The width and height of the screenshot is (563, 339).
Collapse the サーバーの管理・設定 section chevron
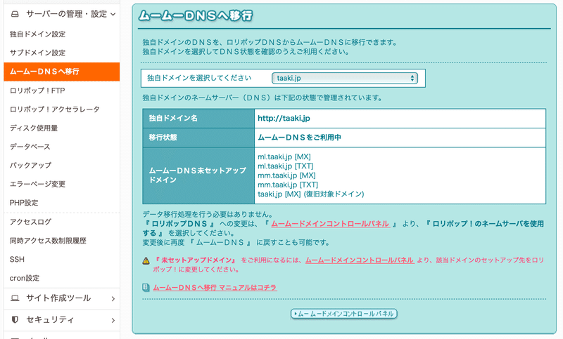113,14
